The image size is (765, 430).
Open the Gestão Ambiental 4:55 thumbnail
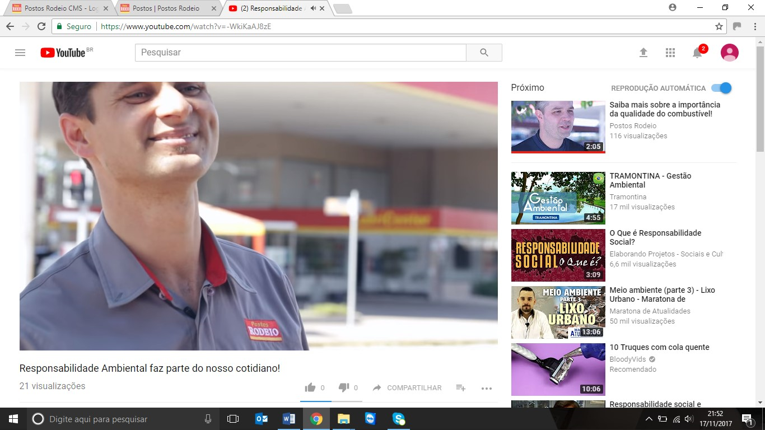click(558, 198)
